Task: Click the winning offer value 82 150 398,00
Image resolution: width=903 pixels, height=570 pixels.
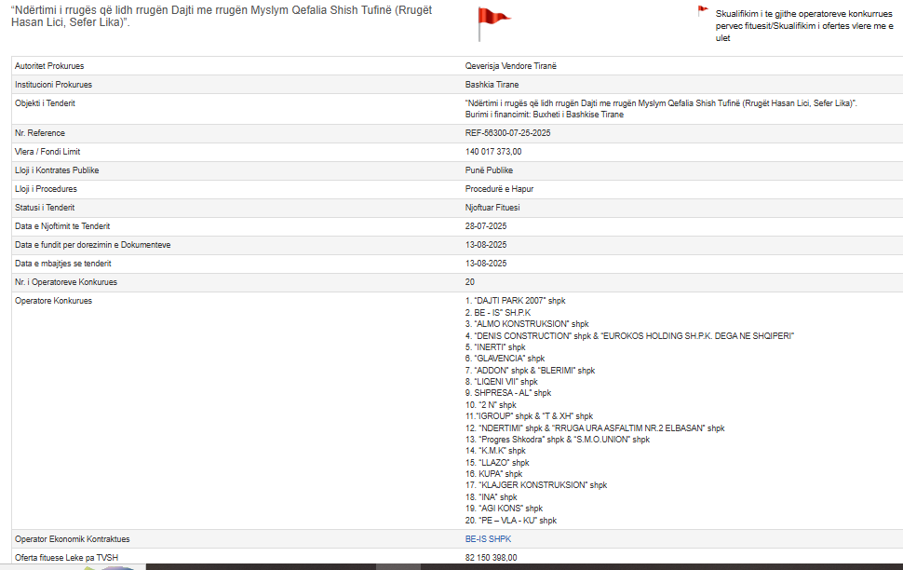Action: (491, 558)
